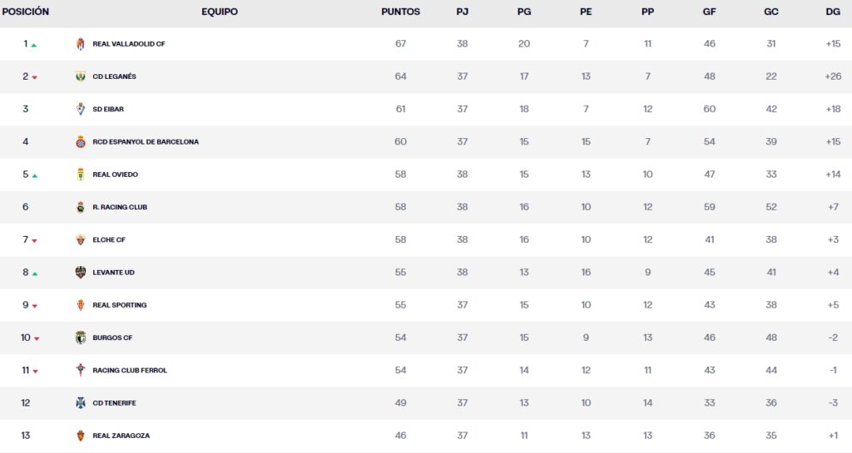Click the EQUIPO column header
852x453 pixels.
coord(220,12)
